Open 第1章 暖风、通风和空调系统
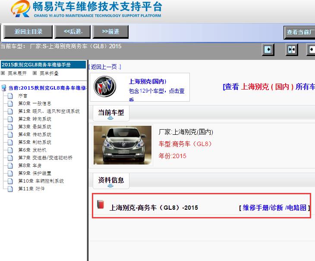315x261 pixels. point(49,111)
